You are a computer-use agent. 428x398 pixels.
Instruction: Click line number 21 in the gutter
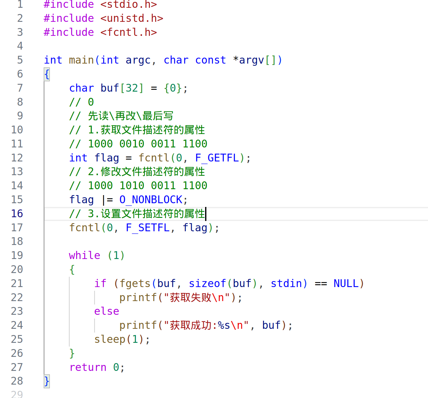click(17, 283)
